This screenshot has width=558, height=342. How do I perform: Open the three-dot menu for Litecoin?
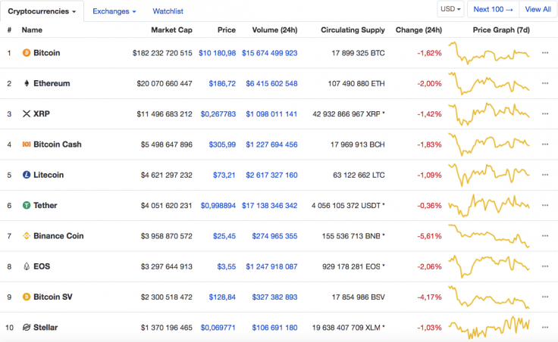[545, 175]
